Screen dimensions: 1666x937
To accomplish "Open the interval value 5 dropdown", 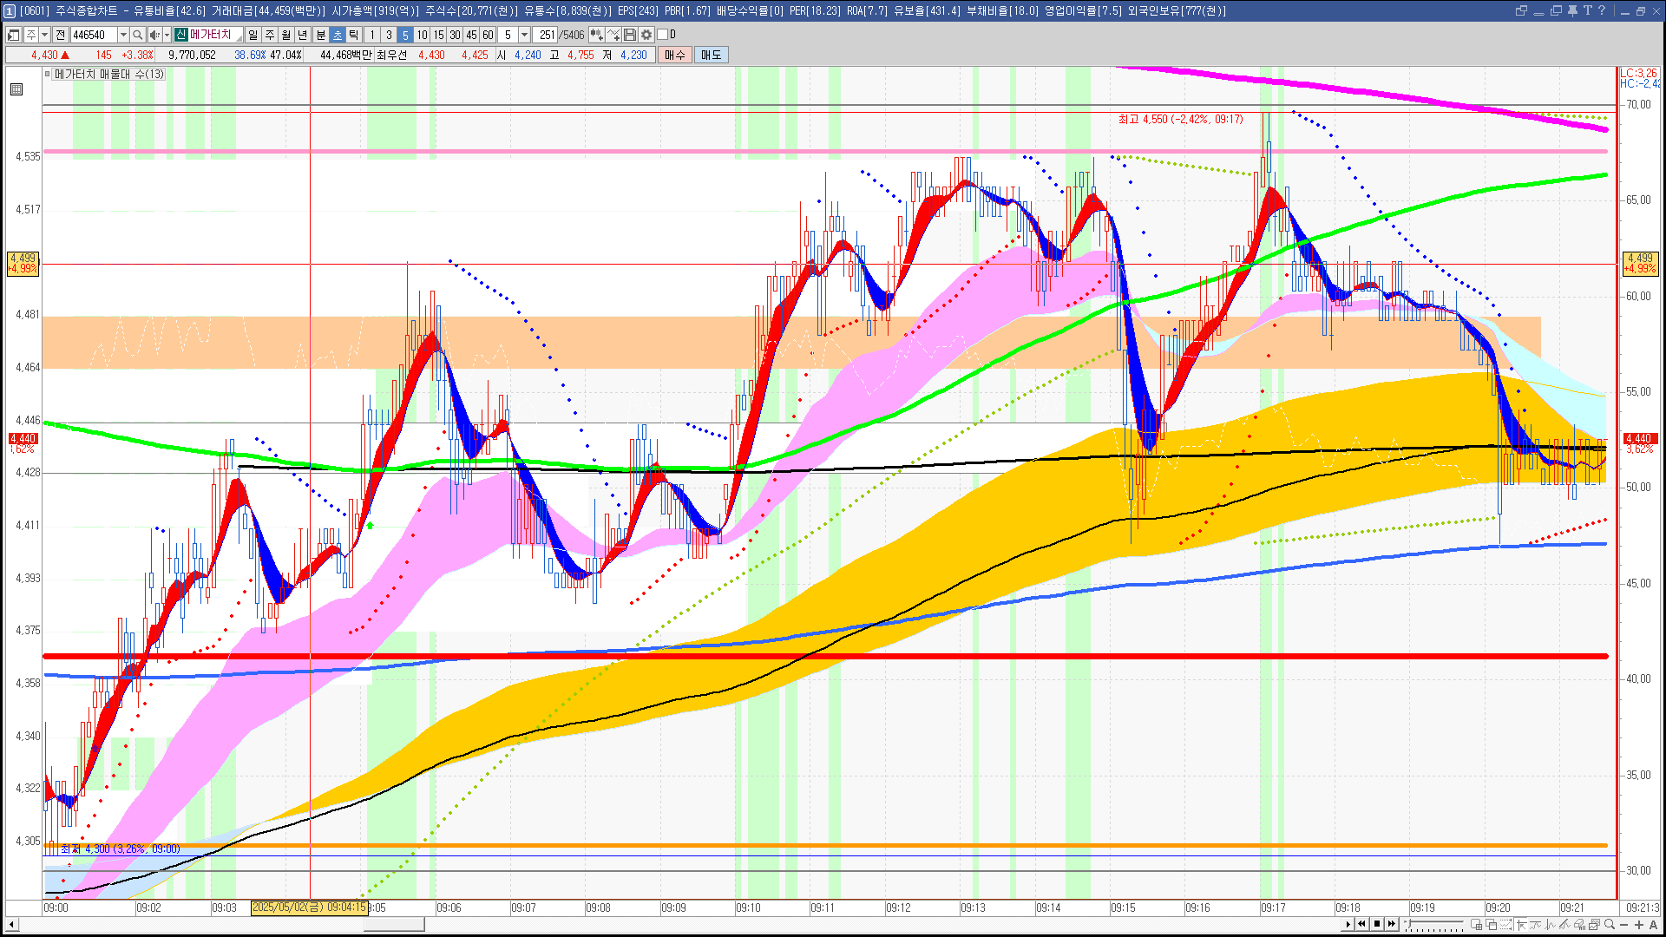I will [x=524, y=35].
